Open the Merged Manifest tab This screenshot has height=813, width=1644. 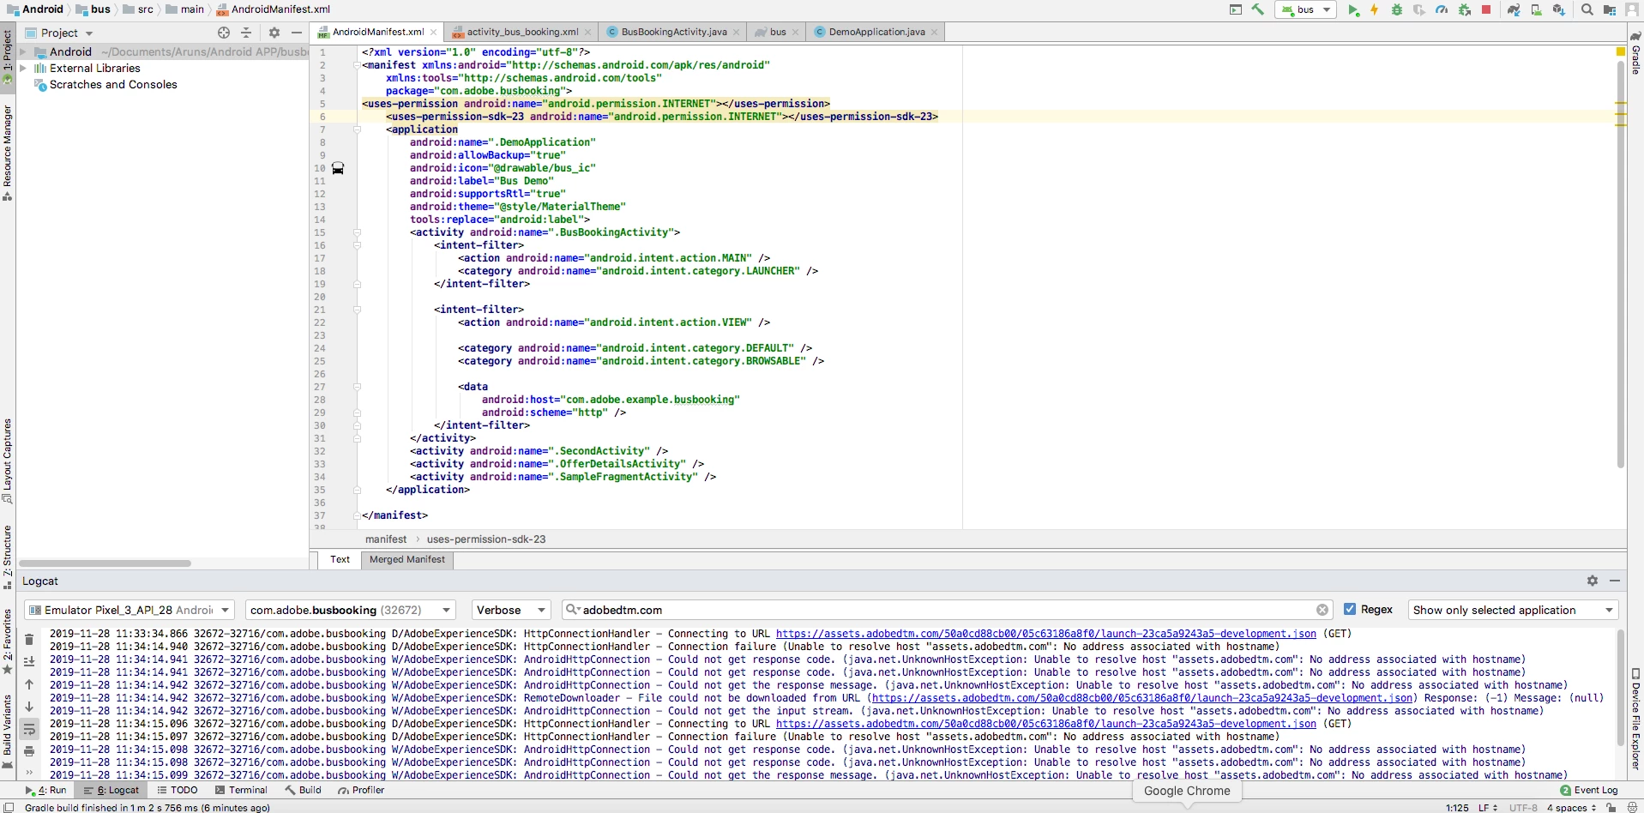pyautogui.click(x=407, y=559)
